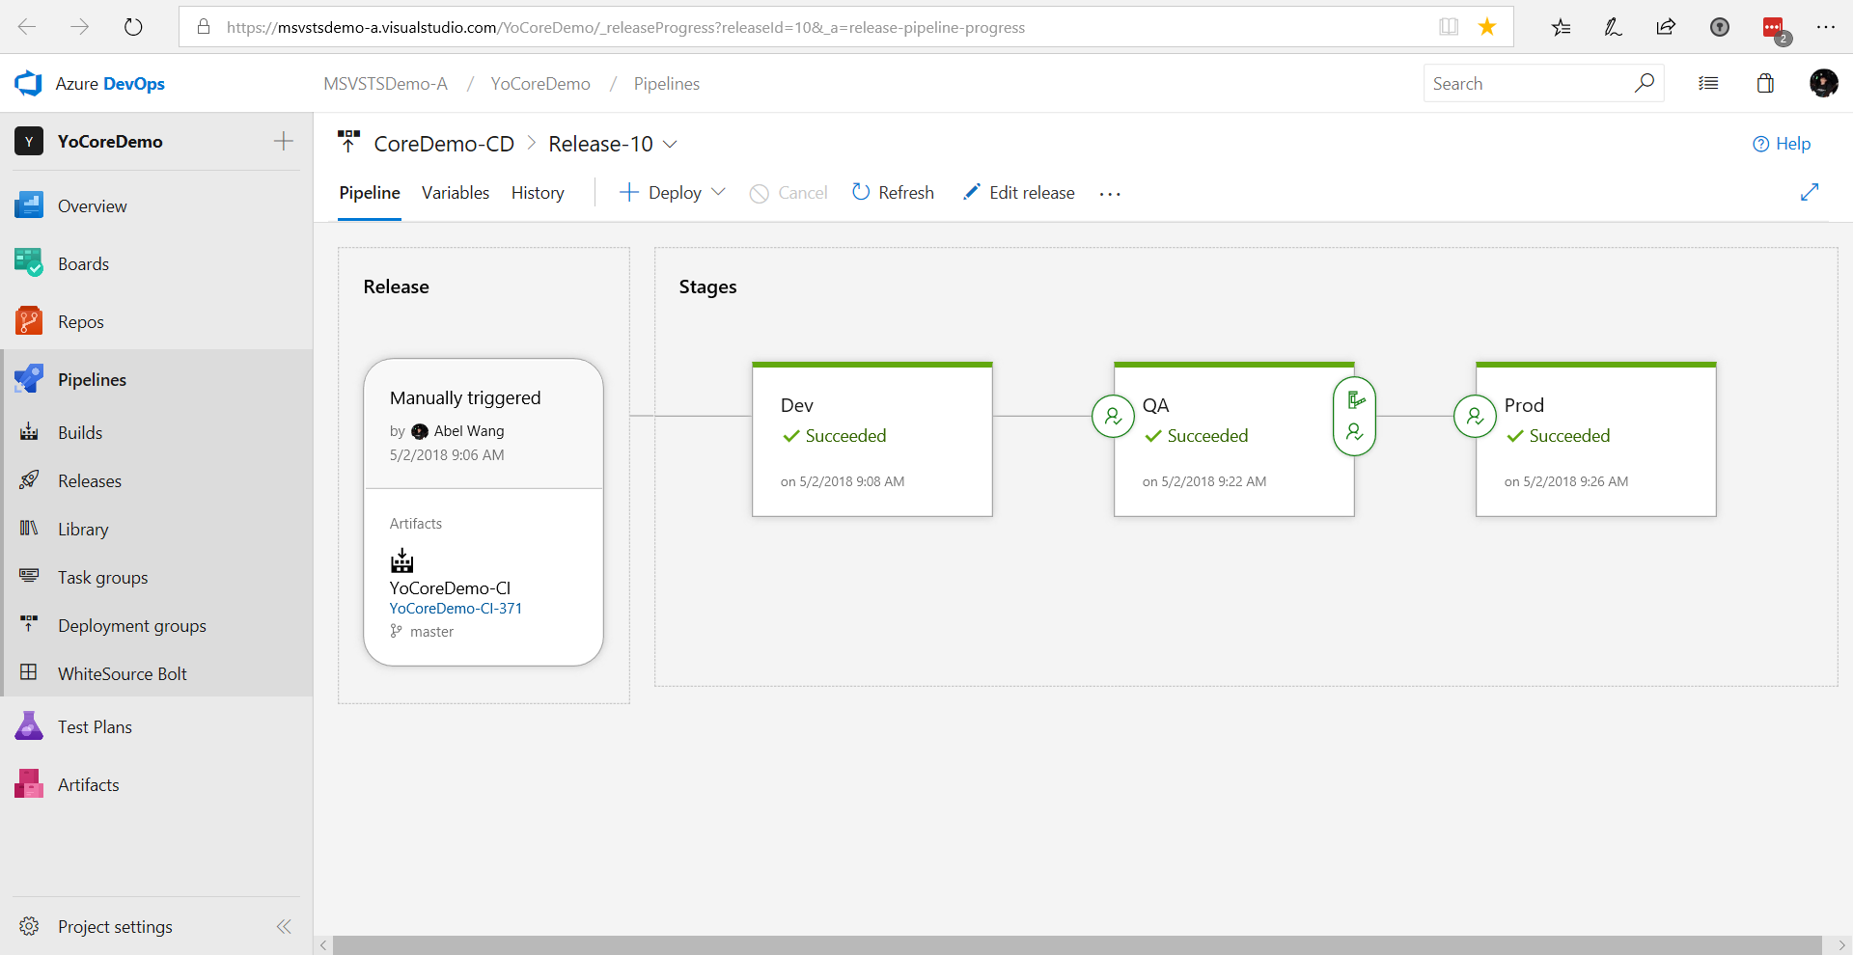Add new item with plus icon

pos(284,141)
